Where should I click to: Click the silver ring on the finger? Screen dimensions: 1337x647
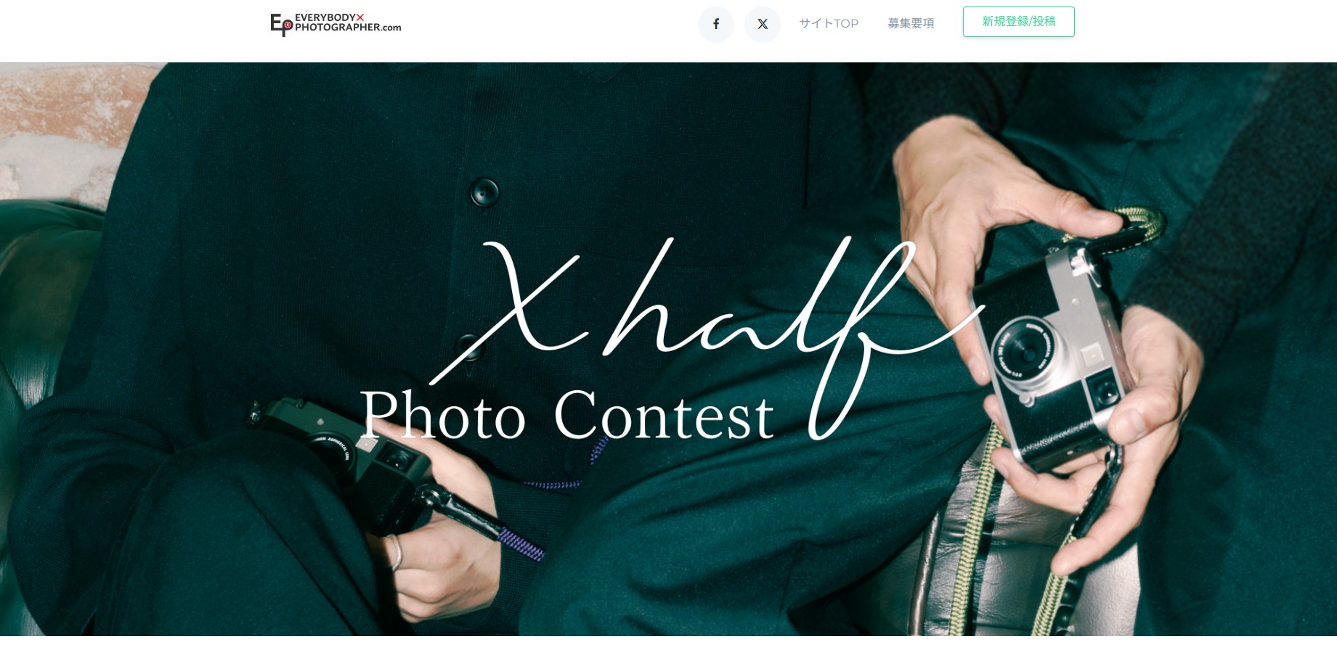click(396, 553)
